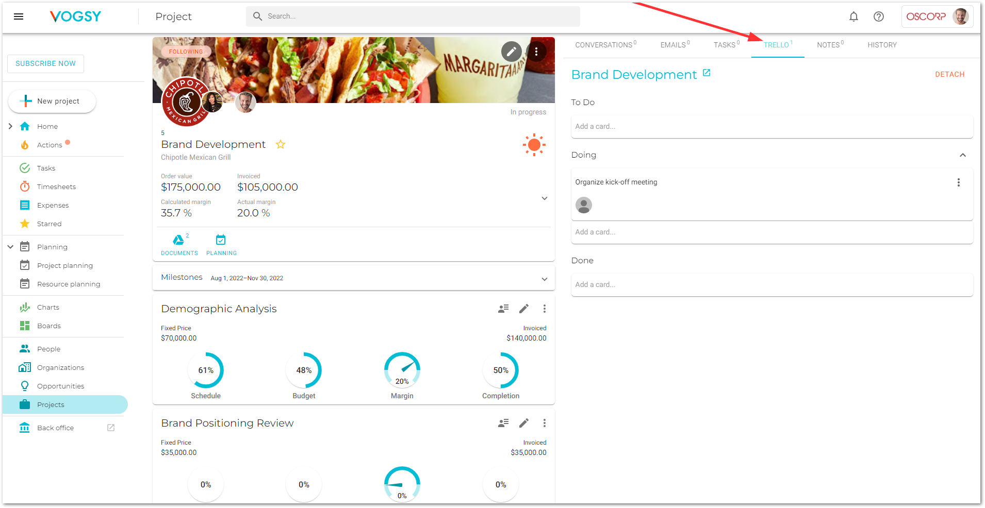Open Opportunities in sidebar
The height and width of the screenshot is (508, 985).
pos(60,386)
